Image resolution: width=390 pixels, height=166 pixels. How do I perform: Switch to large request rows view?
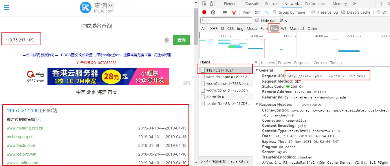257,12
